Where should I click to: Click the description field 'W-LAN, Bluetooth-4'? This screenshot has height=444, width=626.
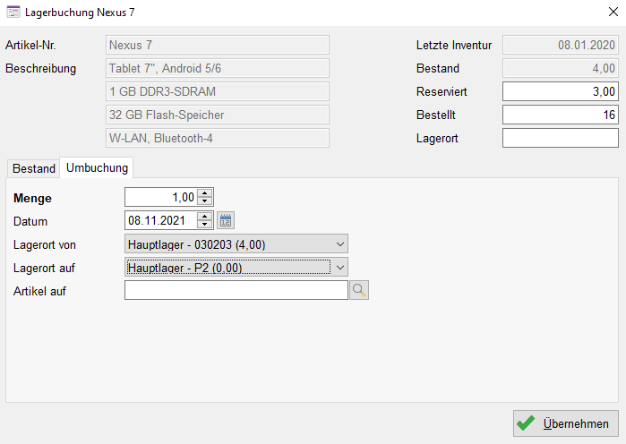coord(218,138)
